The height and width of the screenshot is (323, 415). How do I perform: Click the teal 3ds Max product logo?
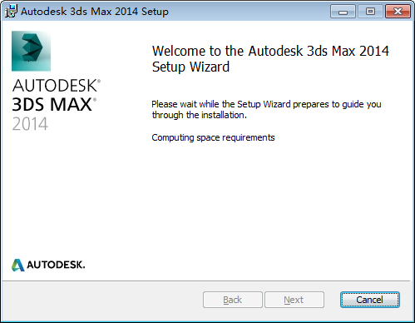coord(31,51)
